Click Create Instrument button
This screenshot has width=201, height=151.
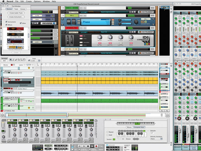click(16, 17)
